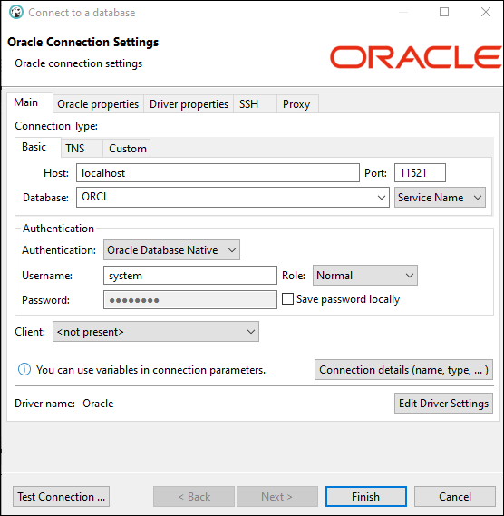
Task: Click the Password field
Action: click(x=190, y=300)
